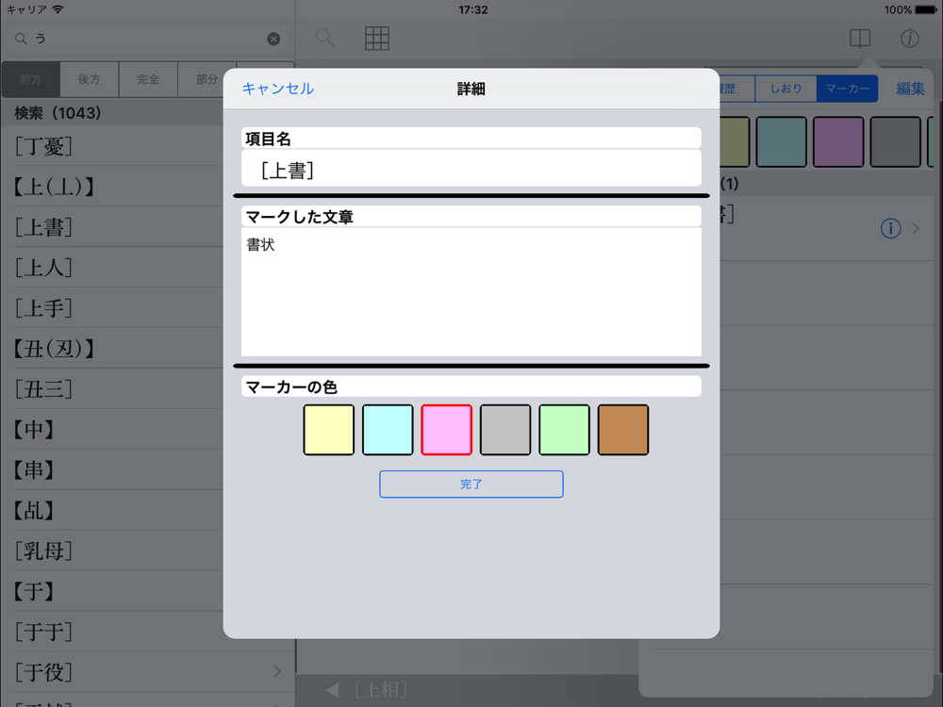The height and width of the screenshot is (707, 943).
Task: Tap the info icon at top right
Action: point(909,39)
